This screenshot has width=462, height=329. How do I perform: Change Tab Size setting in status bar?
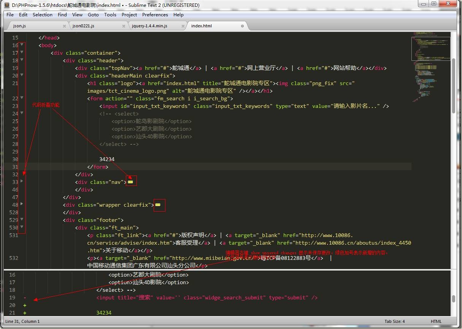(395, 321)
